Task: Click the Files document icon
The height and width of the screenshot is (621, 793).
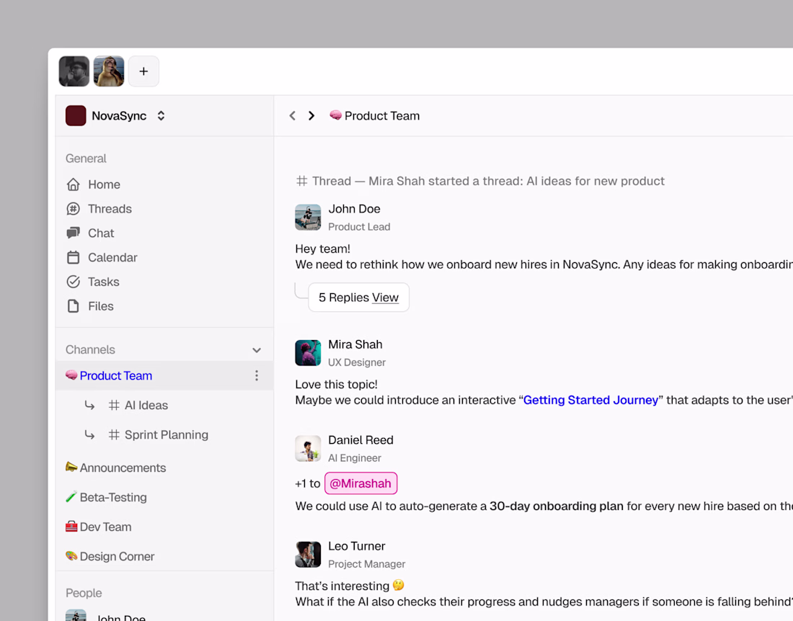Action: 74,305
